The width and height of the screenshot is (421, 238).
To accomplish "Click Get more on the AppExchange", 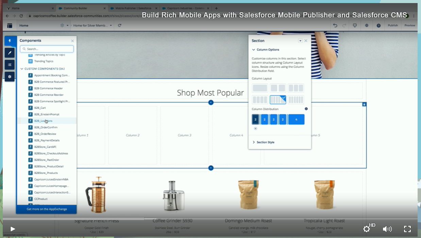I will (x=47, y=209).
